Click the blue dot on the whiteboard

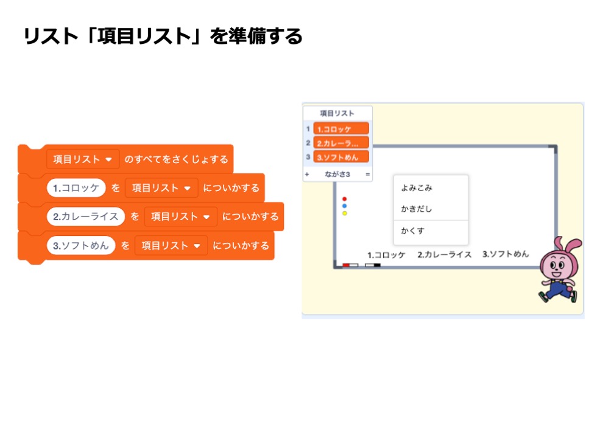pos(345,206)
